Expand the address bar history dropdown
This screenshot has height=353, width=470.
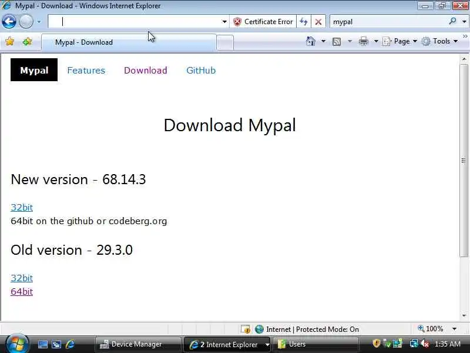[224, 22]
